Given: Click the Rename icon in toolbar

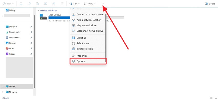Looking at the screenshot, I should [x=45, y=4].
